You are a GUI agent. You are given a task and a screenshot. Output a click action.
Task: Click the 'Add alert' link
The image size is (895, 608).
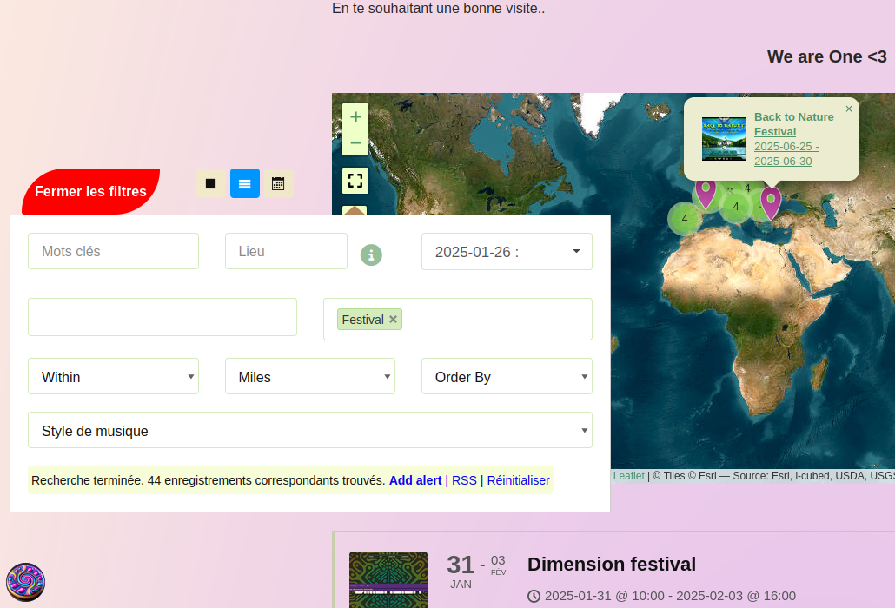point(415,480)
